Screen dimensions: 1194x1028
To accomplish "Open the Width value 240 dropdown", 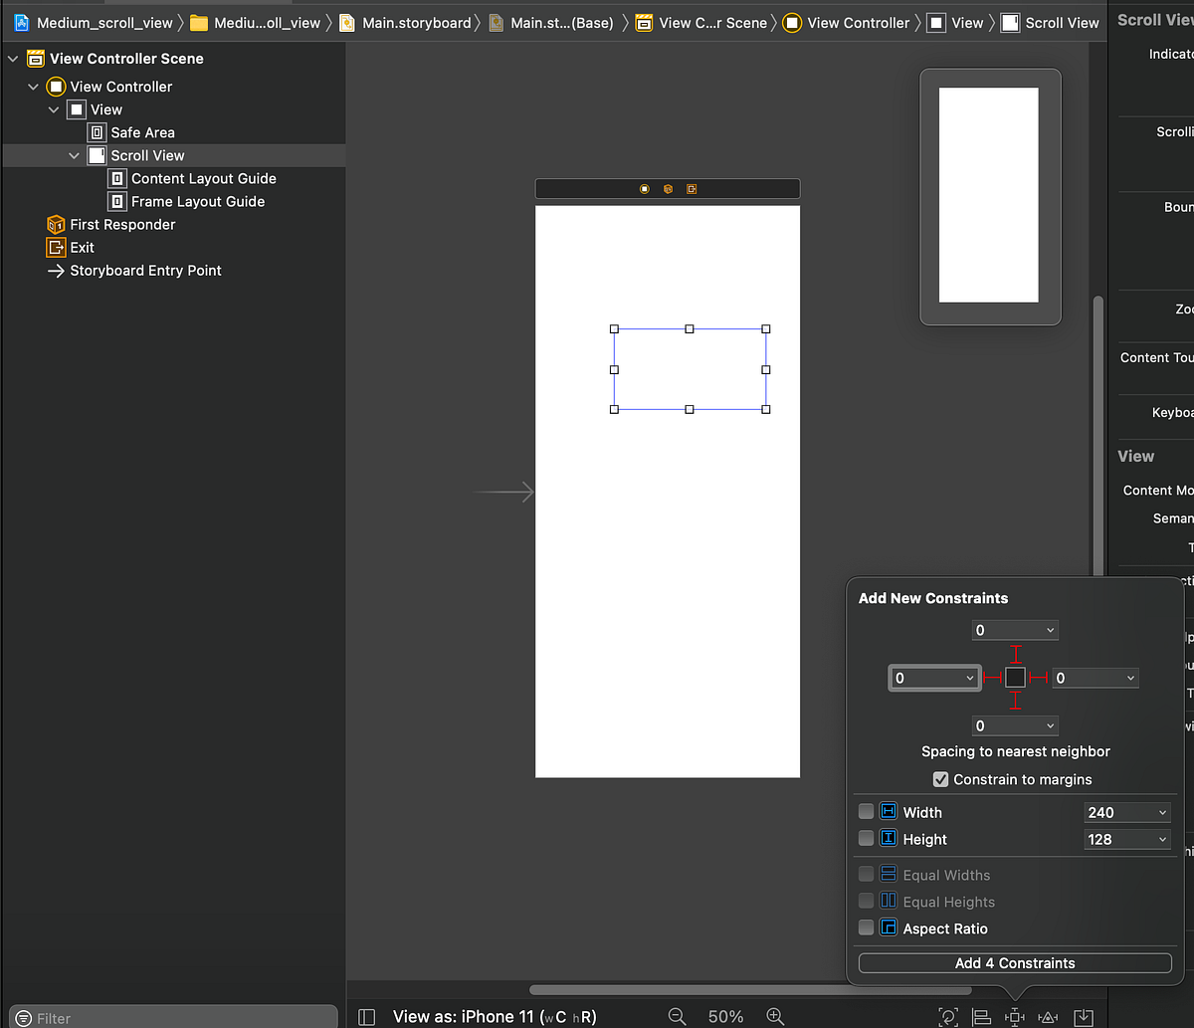I will pos(1127,812).
